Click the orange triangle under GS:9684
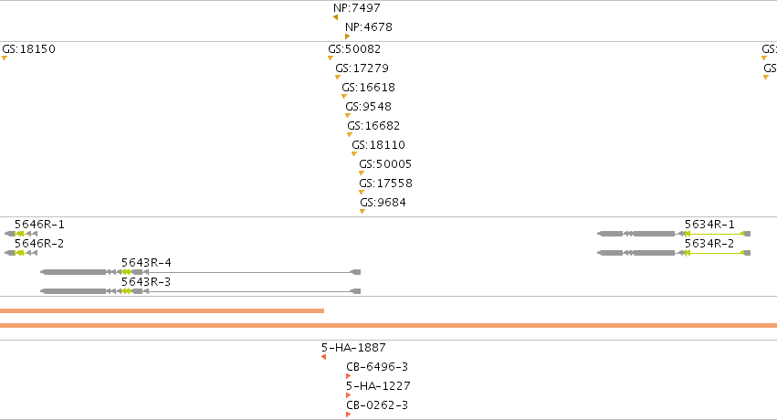The height and width of the screenshot is (420, 777). [x=362, y=212]
